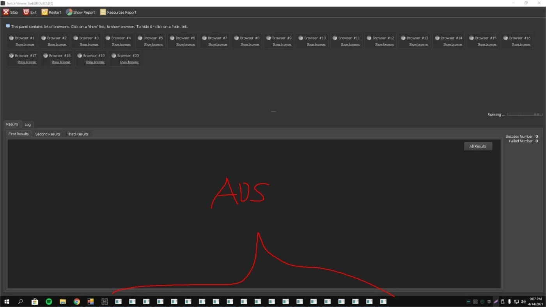Switch to the Results tab
The width and height of the screenshot is (546, 307).
pos(12,124)
